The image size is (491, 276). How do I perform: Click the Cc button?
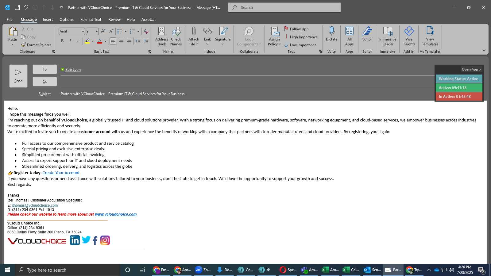point(45,82)
